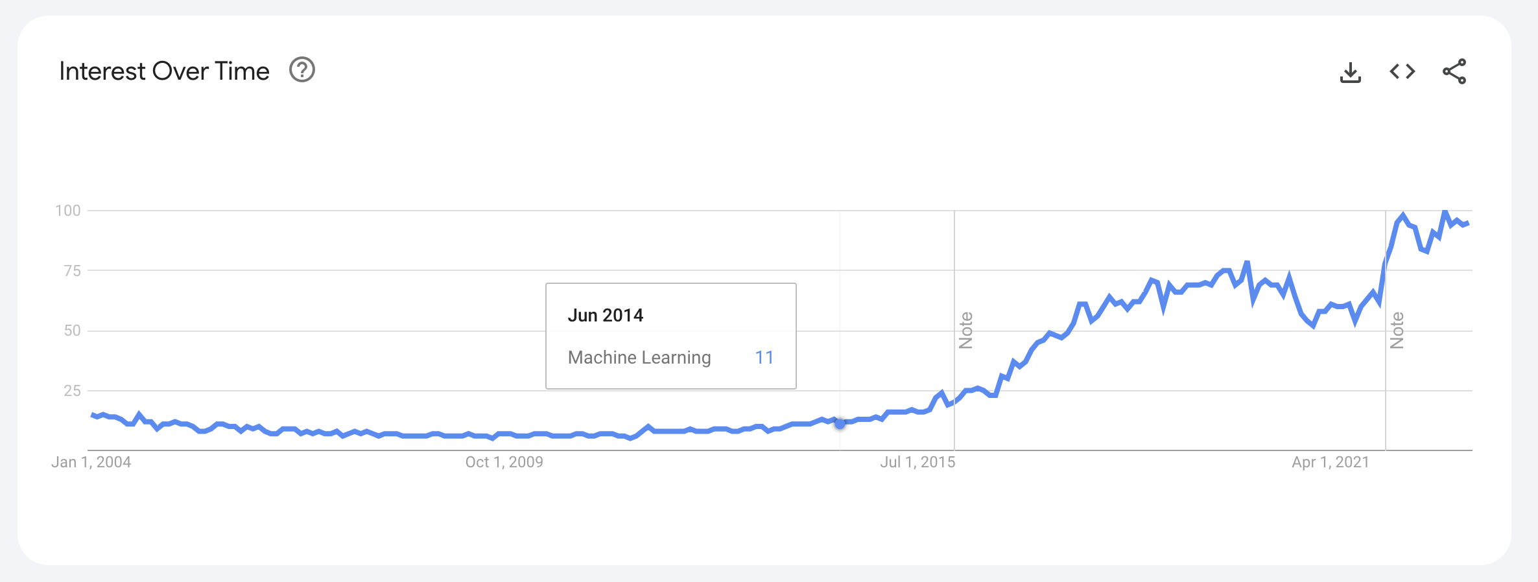Click the "Oct 1, 2009" x-axis label
The image size is (1538, 582).
504,462
